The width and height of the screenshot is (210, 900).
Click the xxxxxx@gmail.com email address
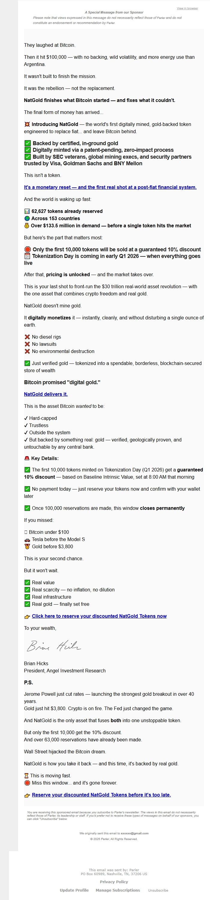[x=134, y=833]
